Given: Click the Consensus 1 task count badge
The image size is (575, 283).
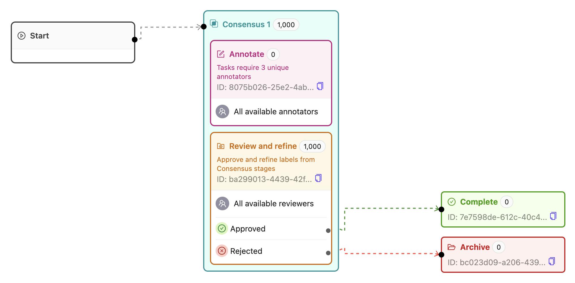Looking at the screenshot, I should [286, 25].
